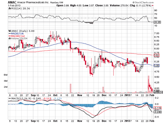Click the Nasdaq GM exchange label
Screen dimensions: 163x123
coord(57,2)
